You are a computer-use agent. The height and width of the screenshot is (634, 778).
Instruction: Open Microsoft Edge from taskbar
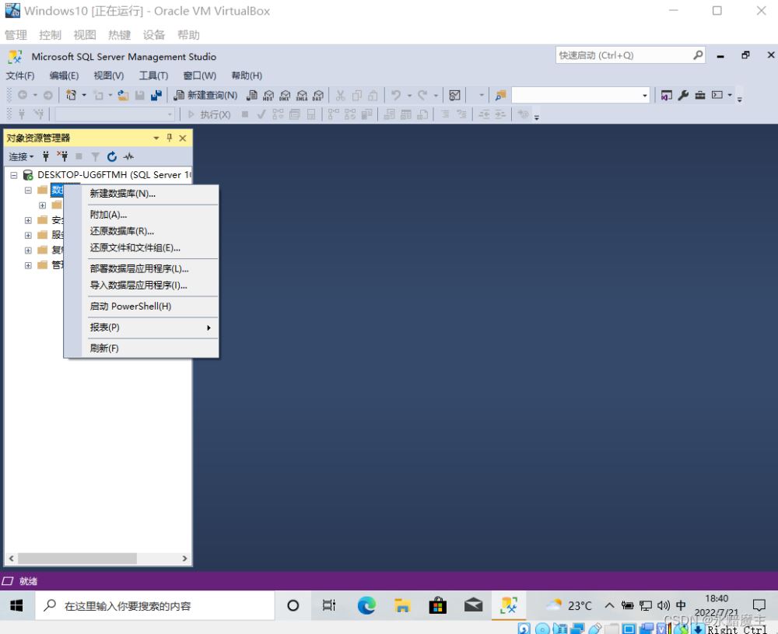(x=366, y=605)
